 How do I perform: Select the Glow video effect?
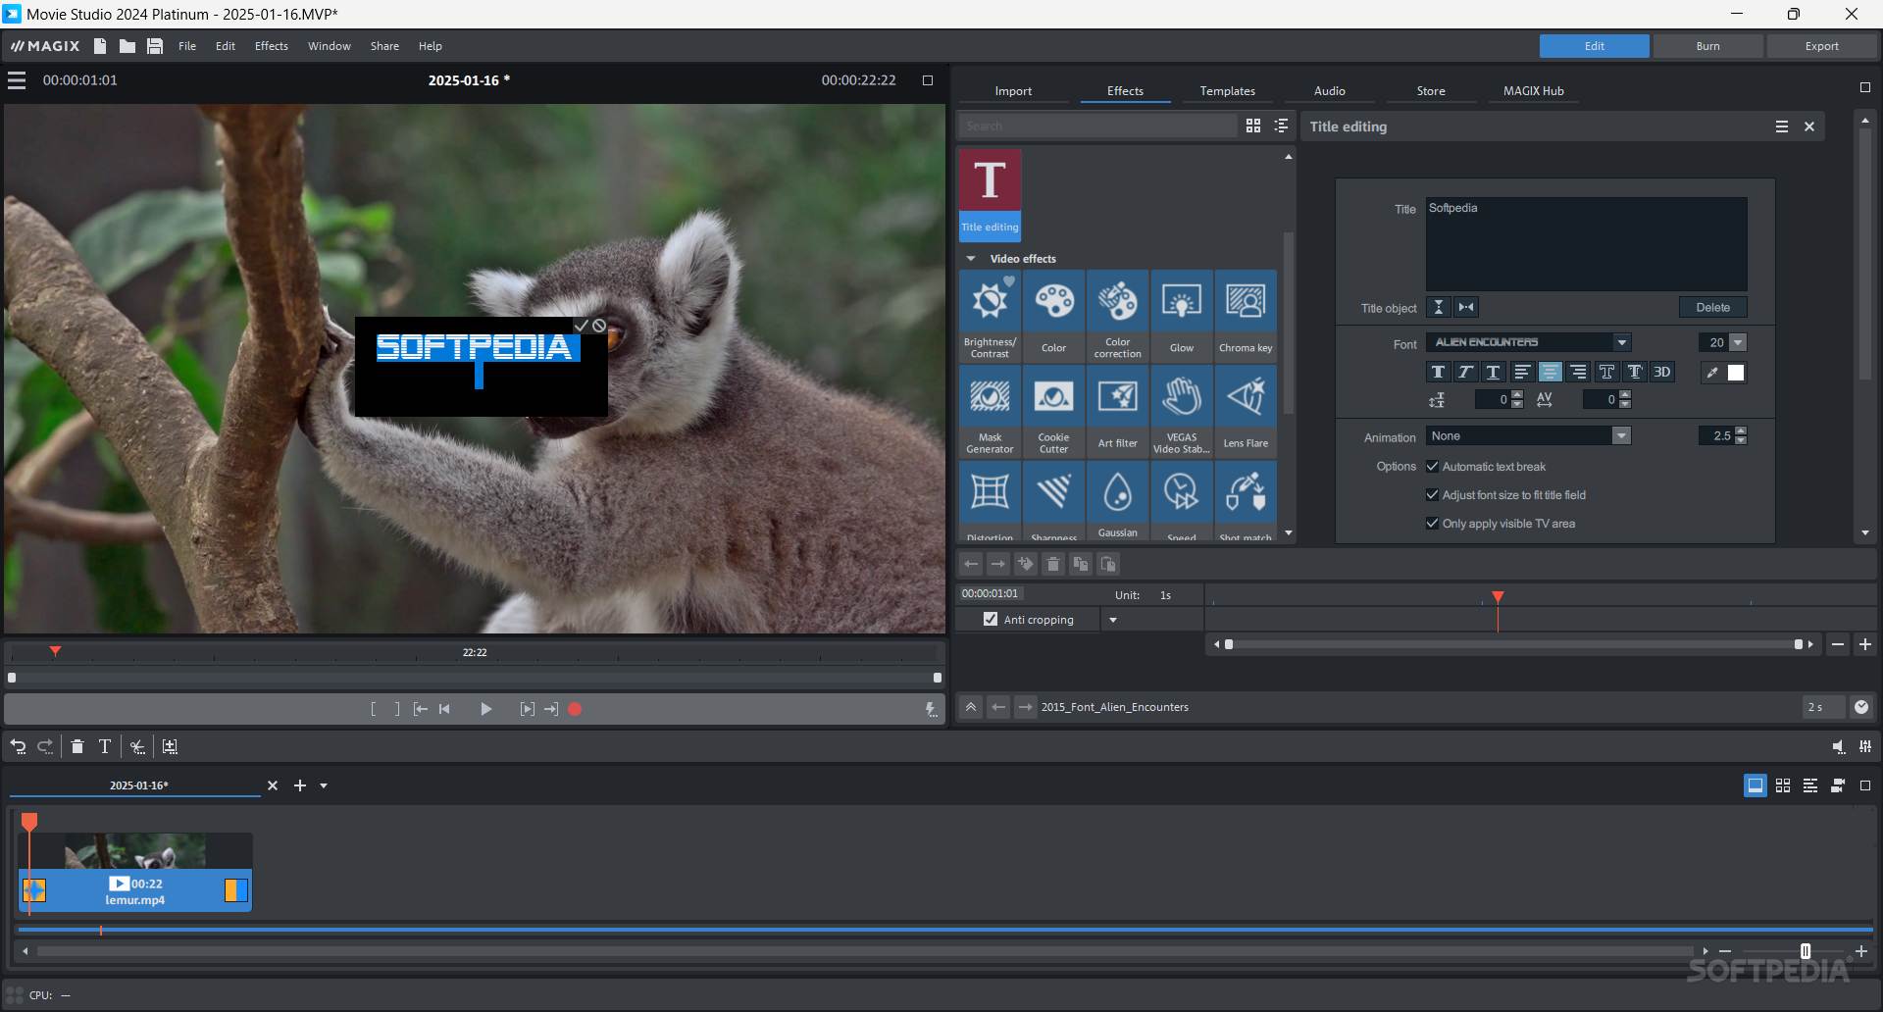[1181, 314]
